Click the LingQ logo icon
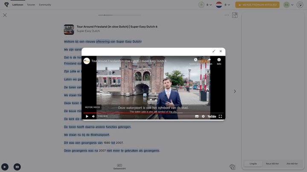The image size is (307, 172). coord(6,5)
